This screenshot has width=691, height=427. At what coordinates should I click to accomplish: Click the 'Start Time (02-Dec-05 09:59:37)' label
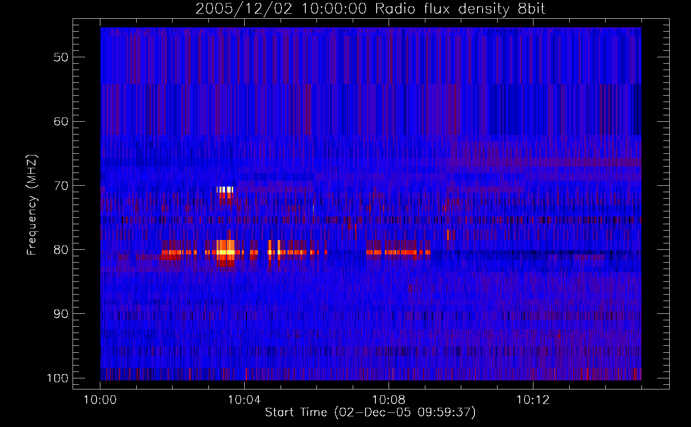(370, 412)
